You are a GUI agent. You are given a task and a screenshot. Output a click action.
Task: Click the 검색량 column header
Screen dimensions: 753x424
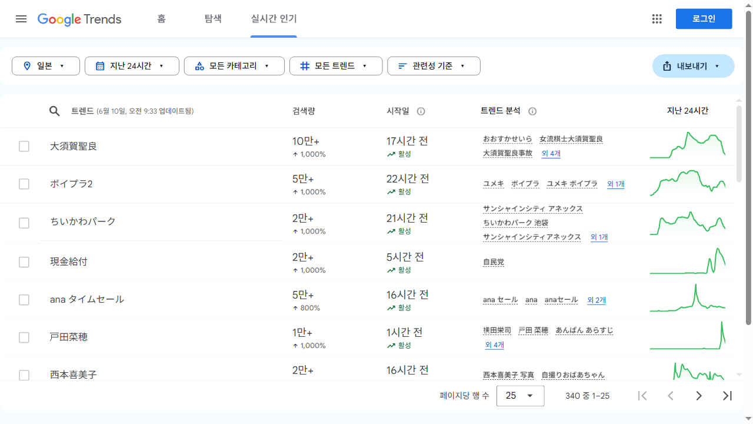click(x=304, y=111)
